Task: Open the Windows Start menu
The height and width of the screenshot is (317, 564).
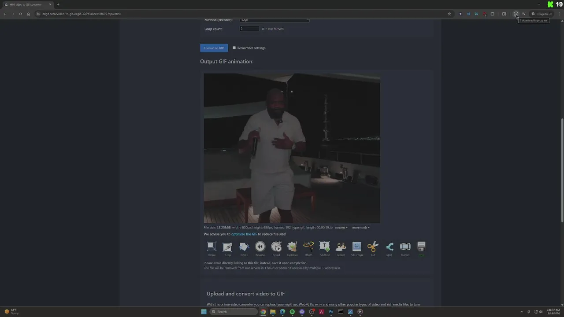Action: (204, 312)
